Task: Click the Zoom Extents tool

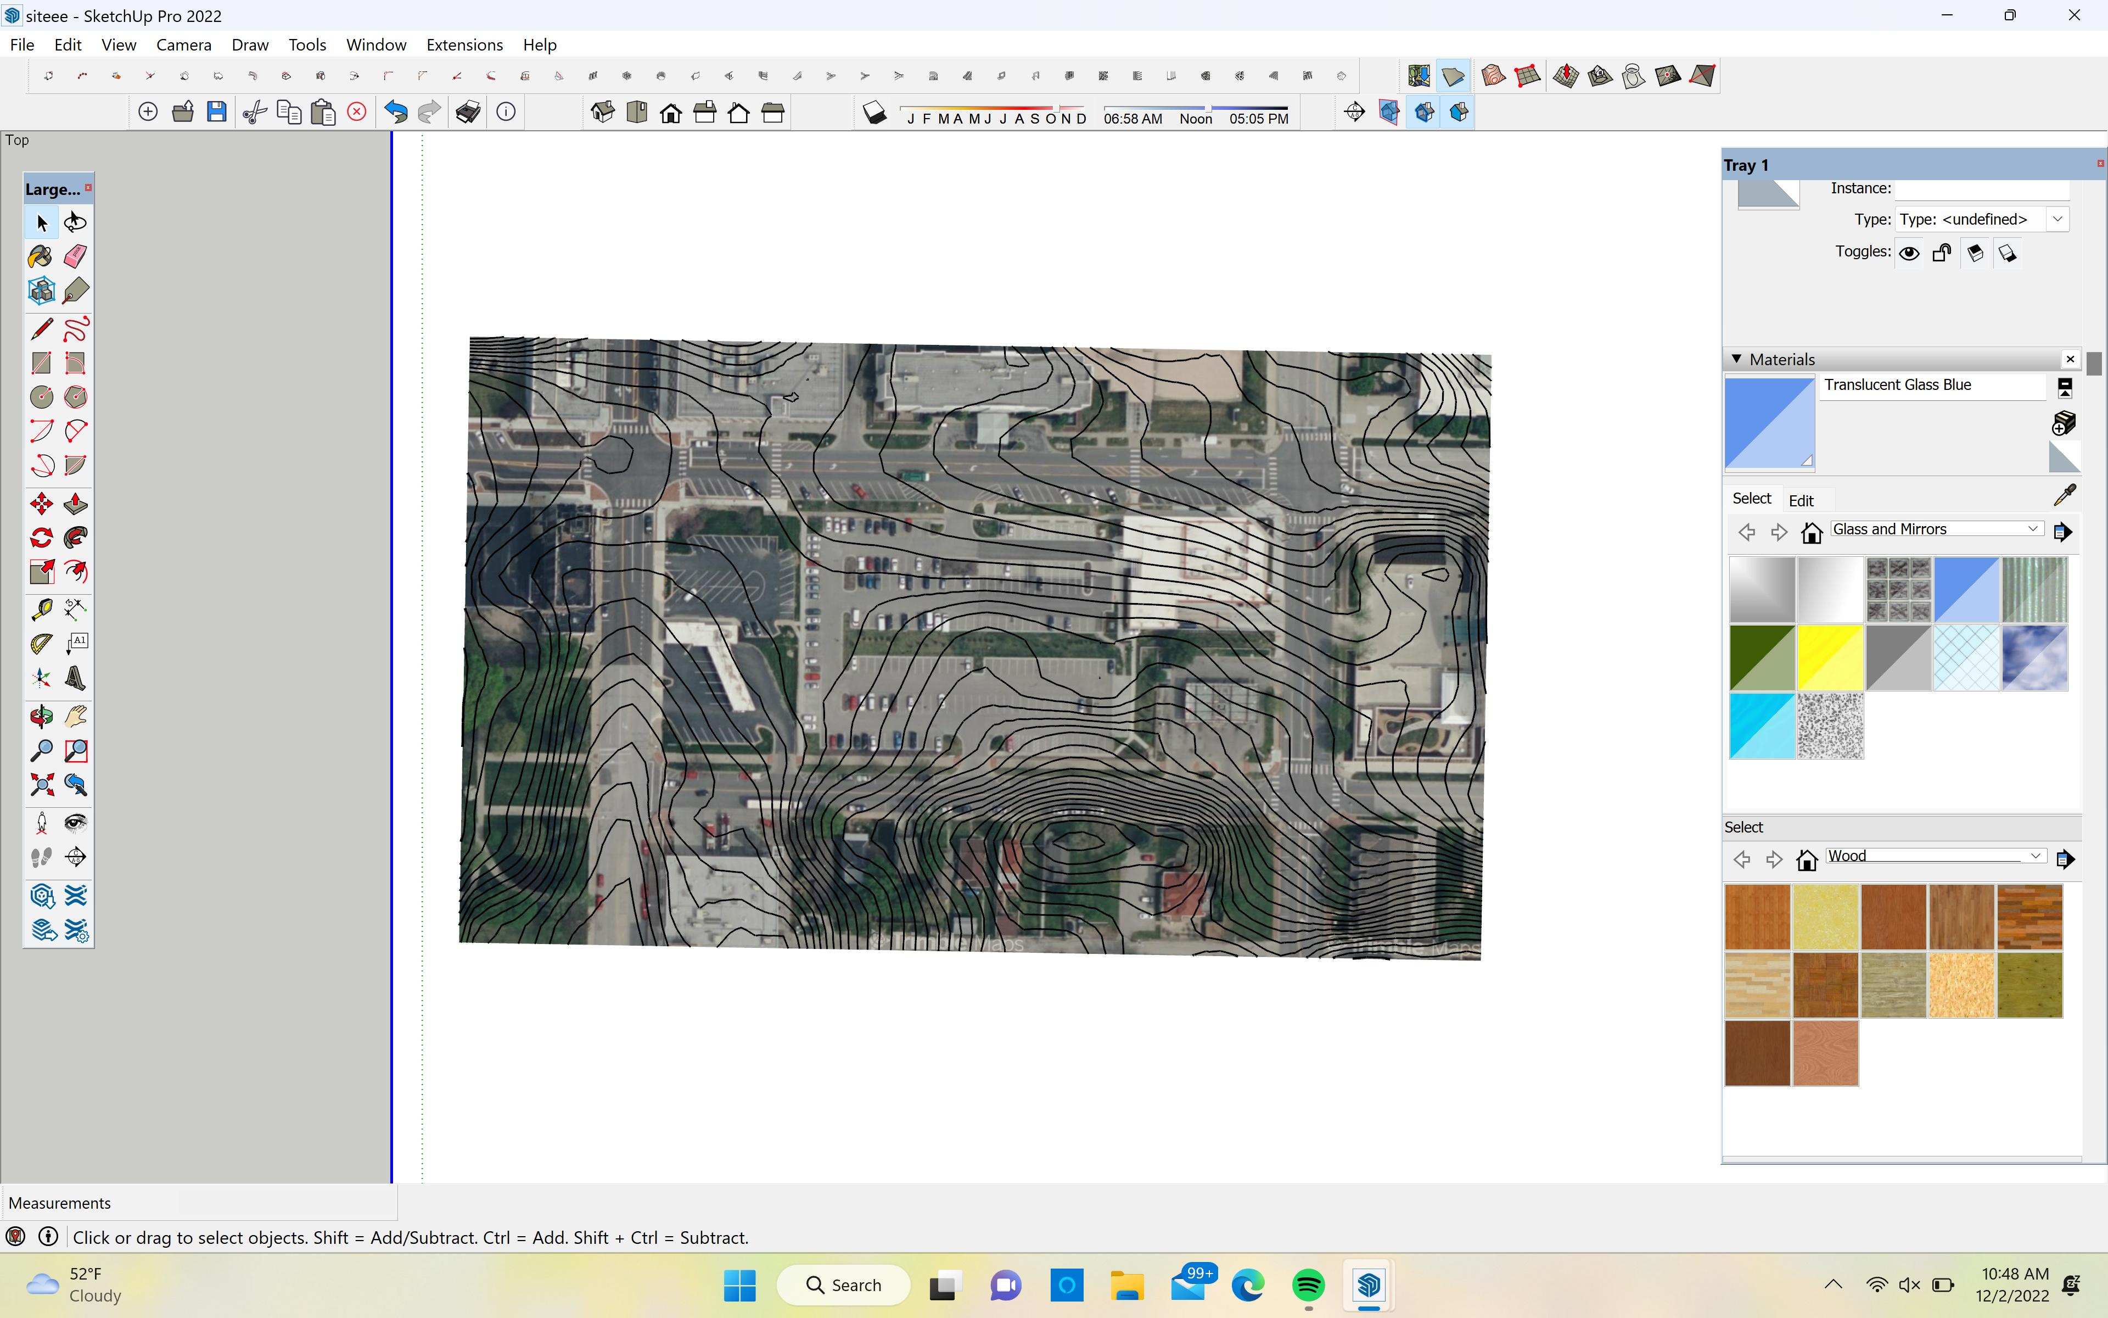Action: [x=41, y=785]
